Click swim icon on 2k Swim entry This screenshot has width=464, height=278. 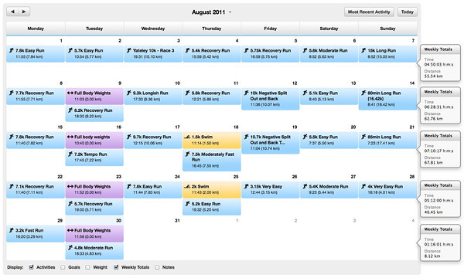tap(187, 186)
